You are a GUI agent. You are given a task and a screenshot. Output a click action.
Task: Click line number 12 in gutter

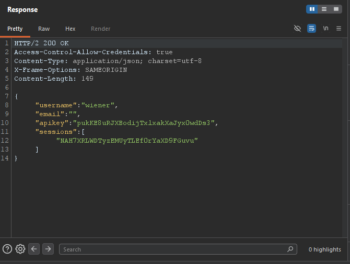(5, 141)
